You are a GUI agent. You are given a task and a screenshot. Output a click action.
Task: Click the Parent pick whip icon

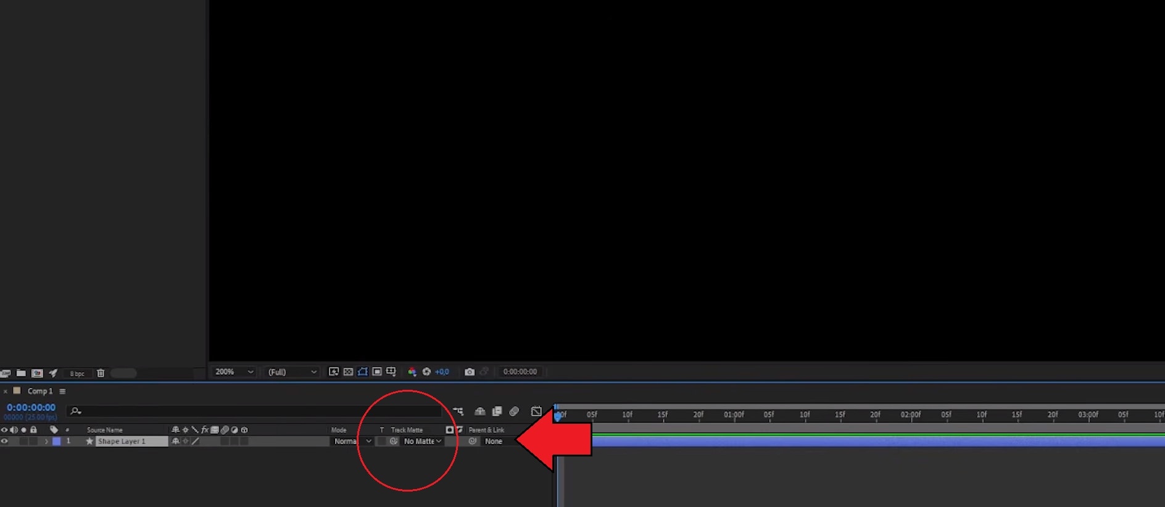(x=473, y=441)
